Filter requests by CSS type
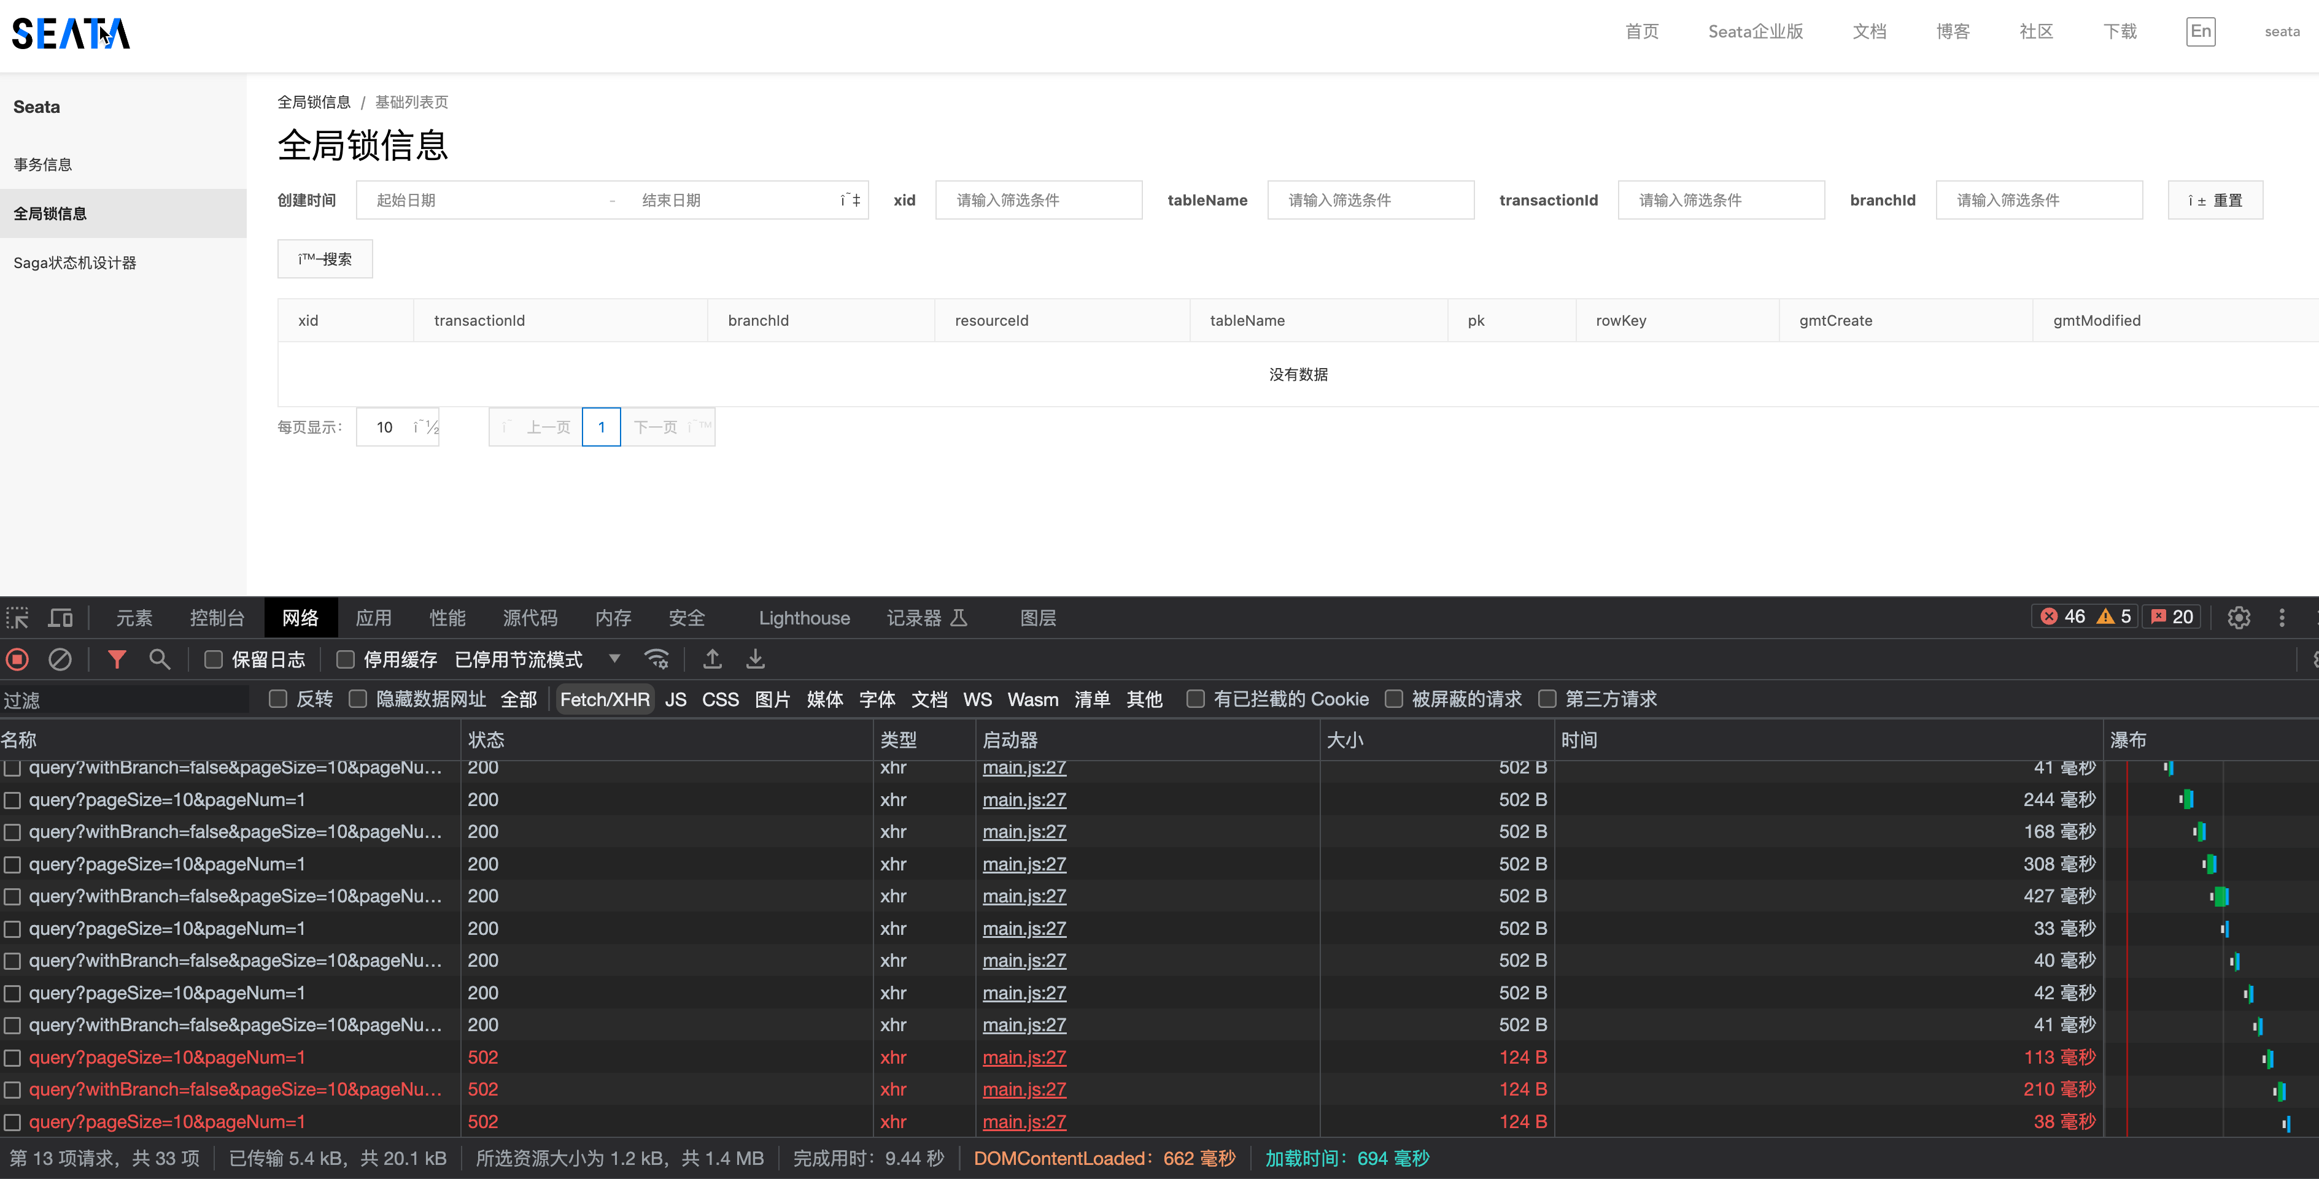Screen dimensions: 2319x1179 720,699
